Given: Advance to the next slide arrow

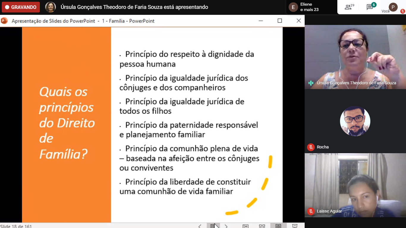Looking at the screenshot, I should tap(226, 226).
